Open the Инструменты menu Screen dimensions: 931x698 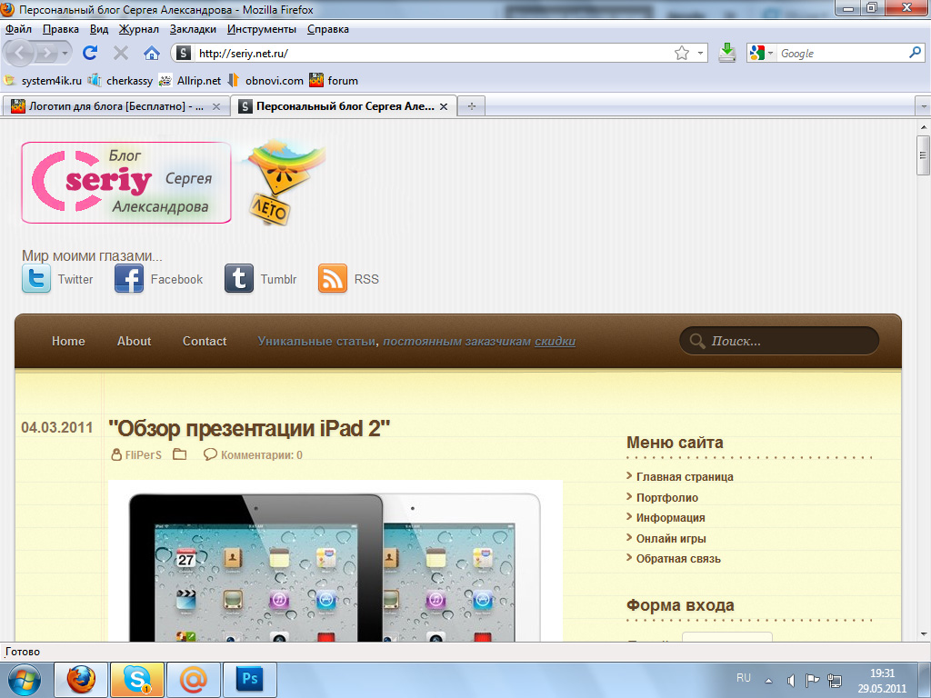(262, 29)
